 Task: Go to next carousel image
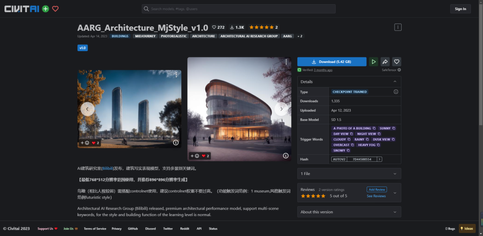(281, 109)
